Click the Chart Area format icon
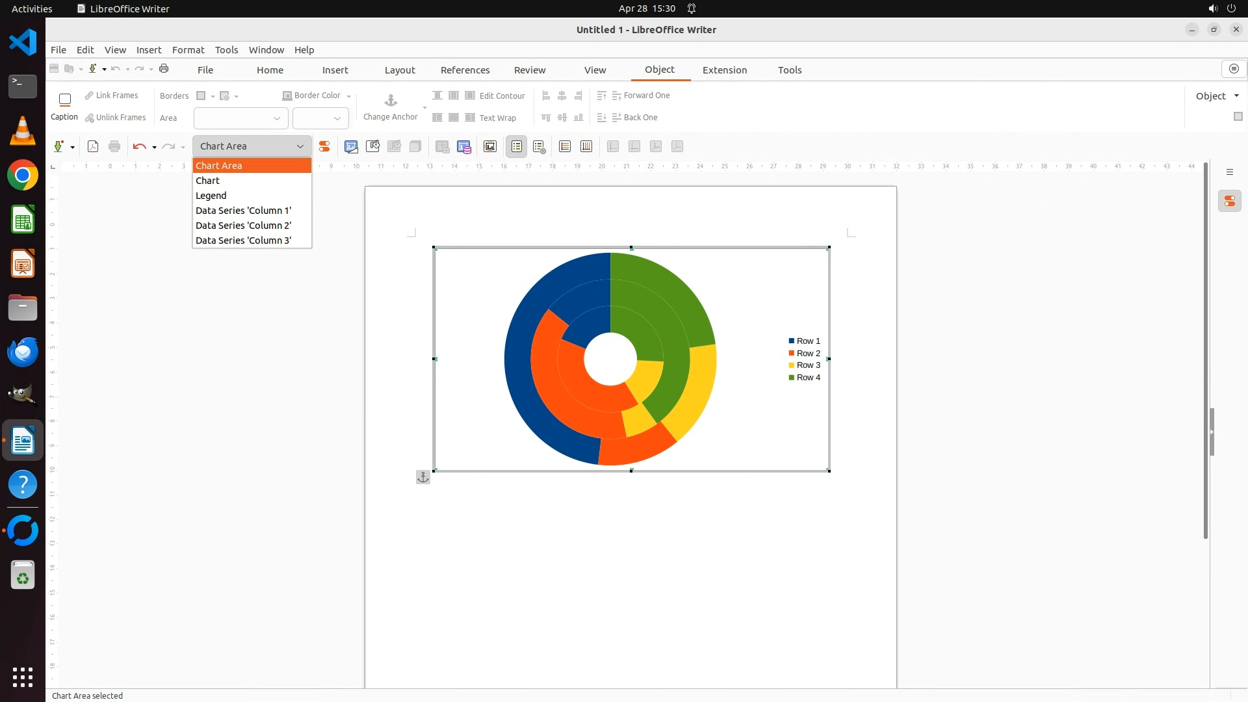 click(x=372, y=147)
